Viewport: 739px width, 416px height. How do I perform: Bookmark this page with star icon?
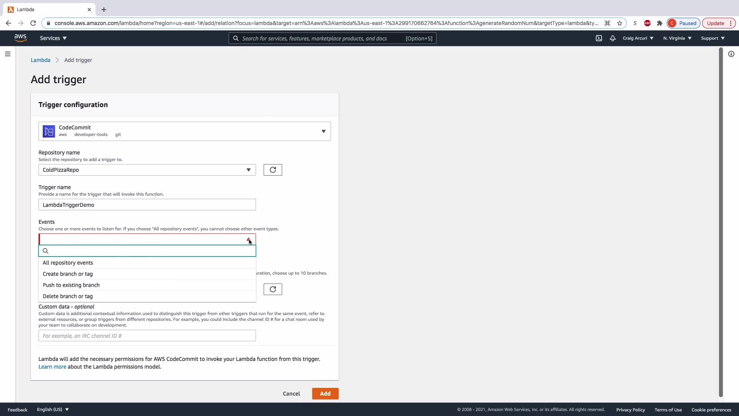[619, 23]
